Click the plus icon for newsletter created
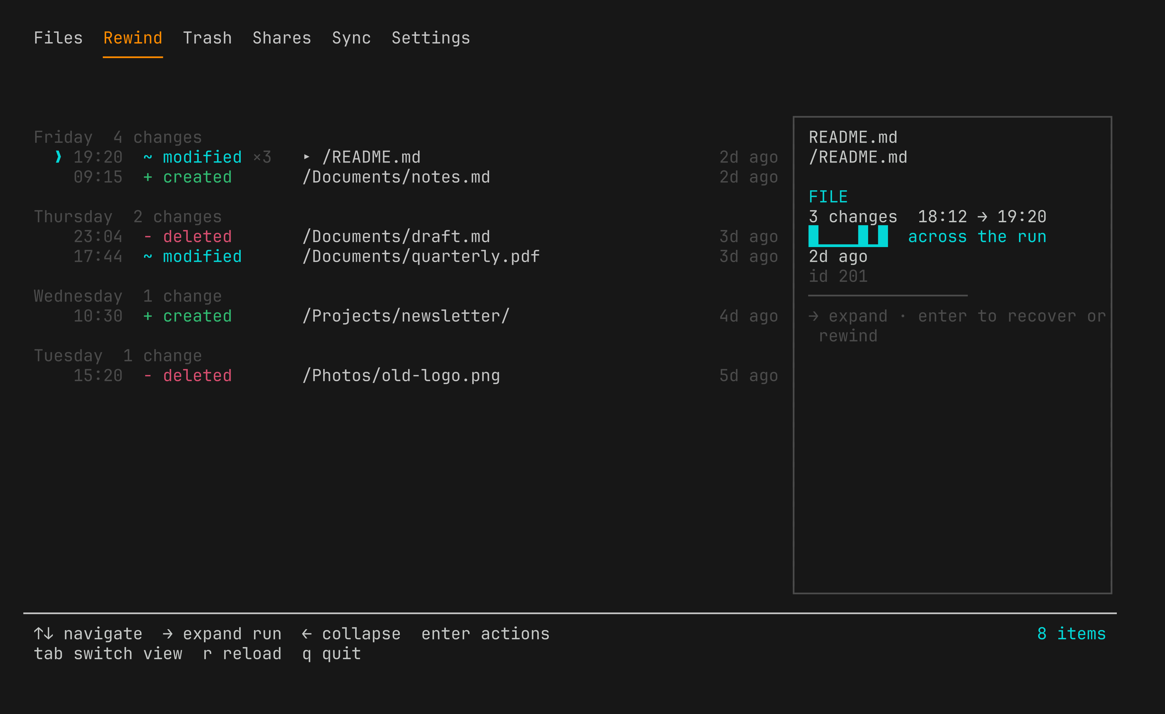The height and width of the screenshot is (714, 1165). coord(148,316)
